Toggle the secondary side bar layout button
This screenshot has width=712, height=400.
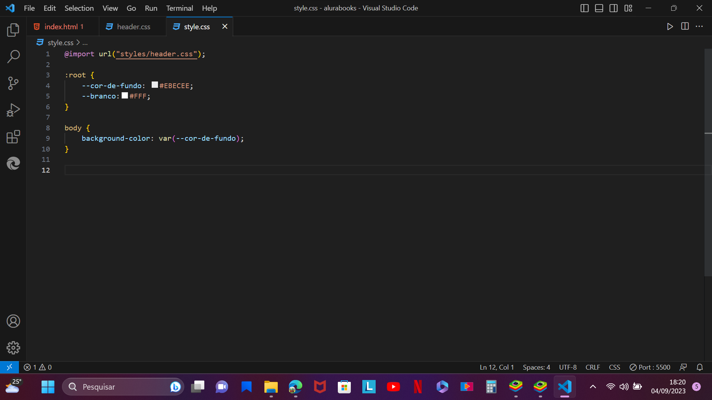pos(614,8)
